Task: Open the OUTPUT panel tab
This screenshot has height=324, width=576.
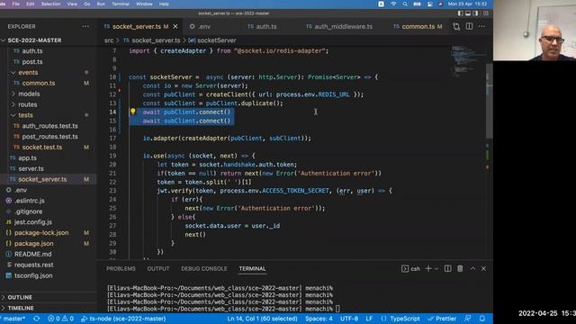Action: tap(158, 269)
